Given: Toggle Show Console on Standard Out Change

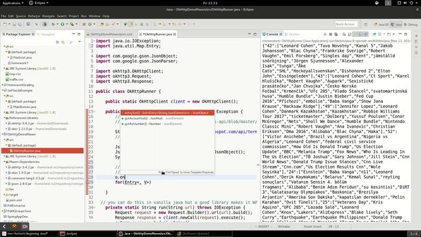Looking at the screenshot, I should (x=360, y=34).
